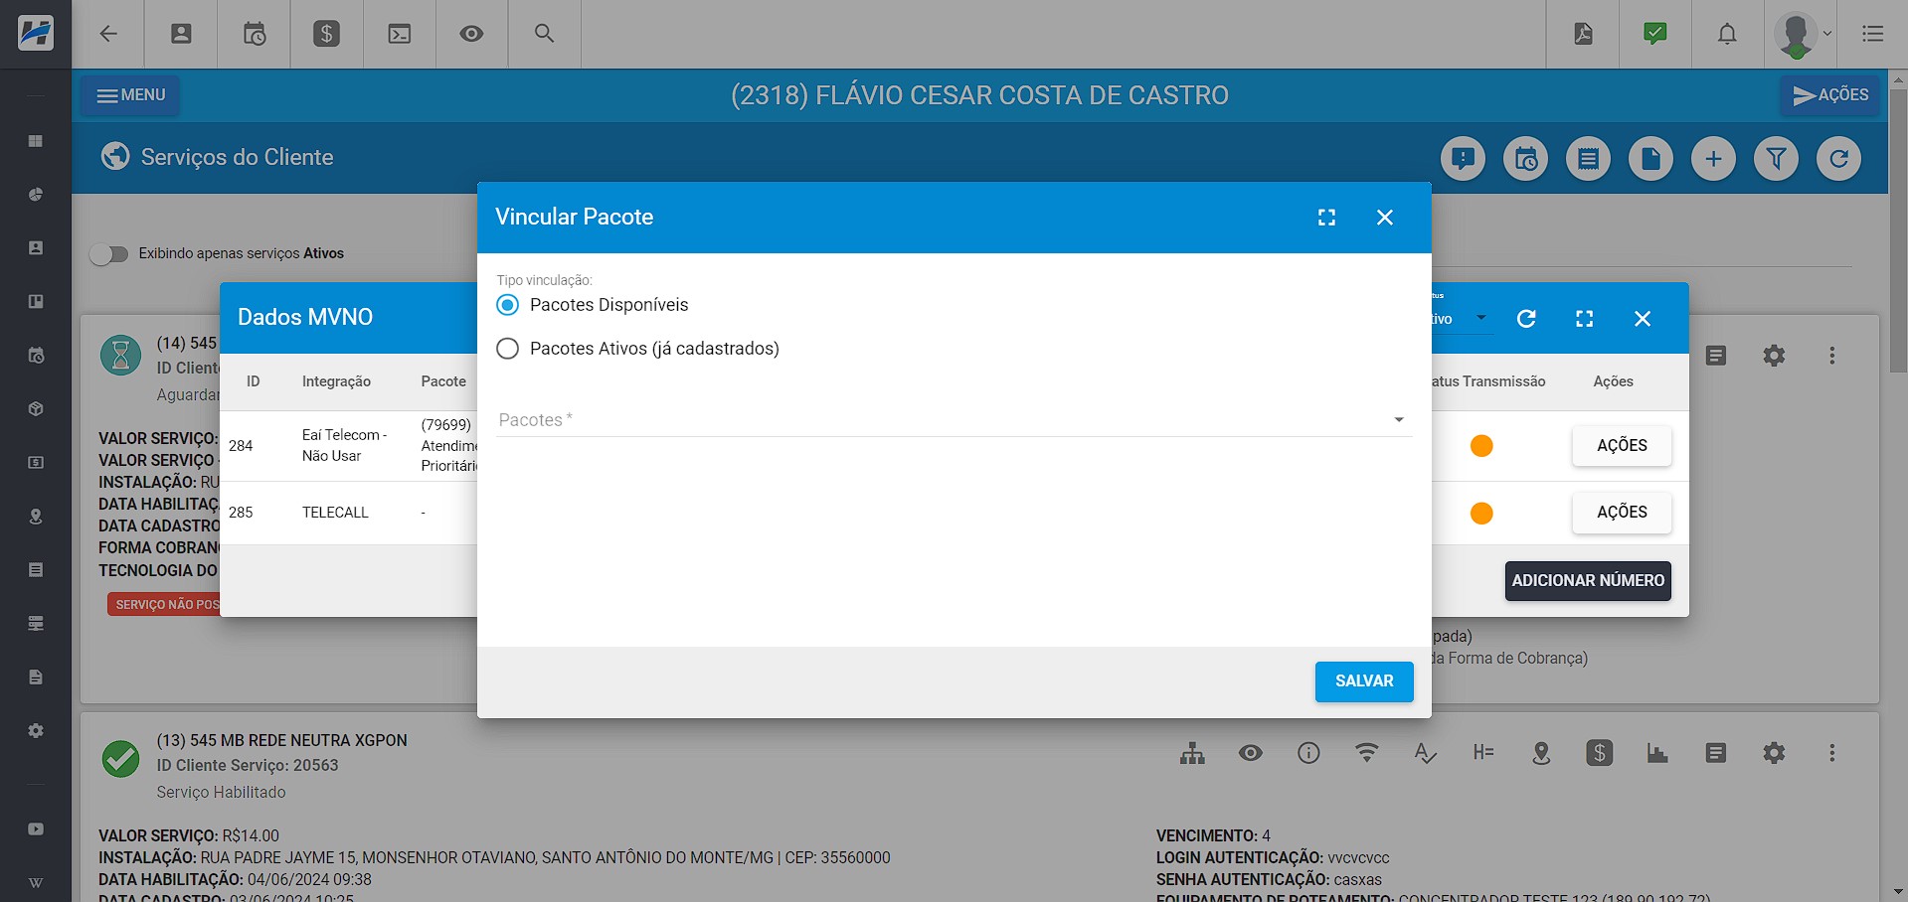Screen dimensions: 1908x902
Task: Click ADICIONAR NÚMERO button
Action: coord(1588,581)
